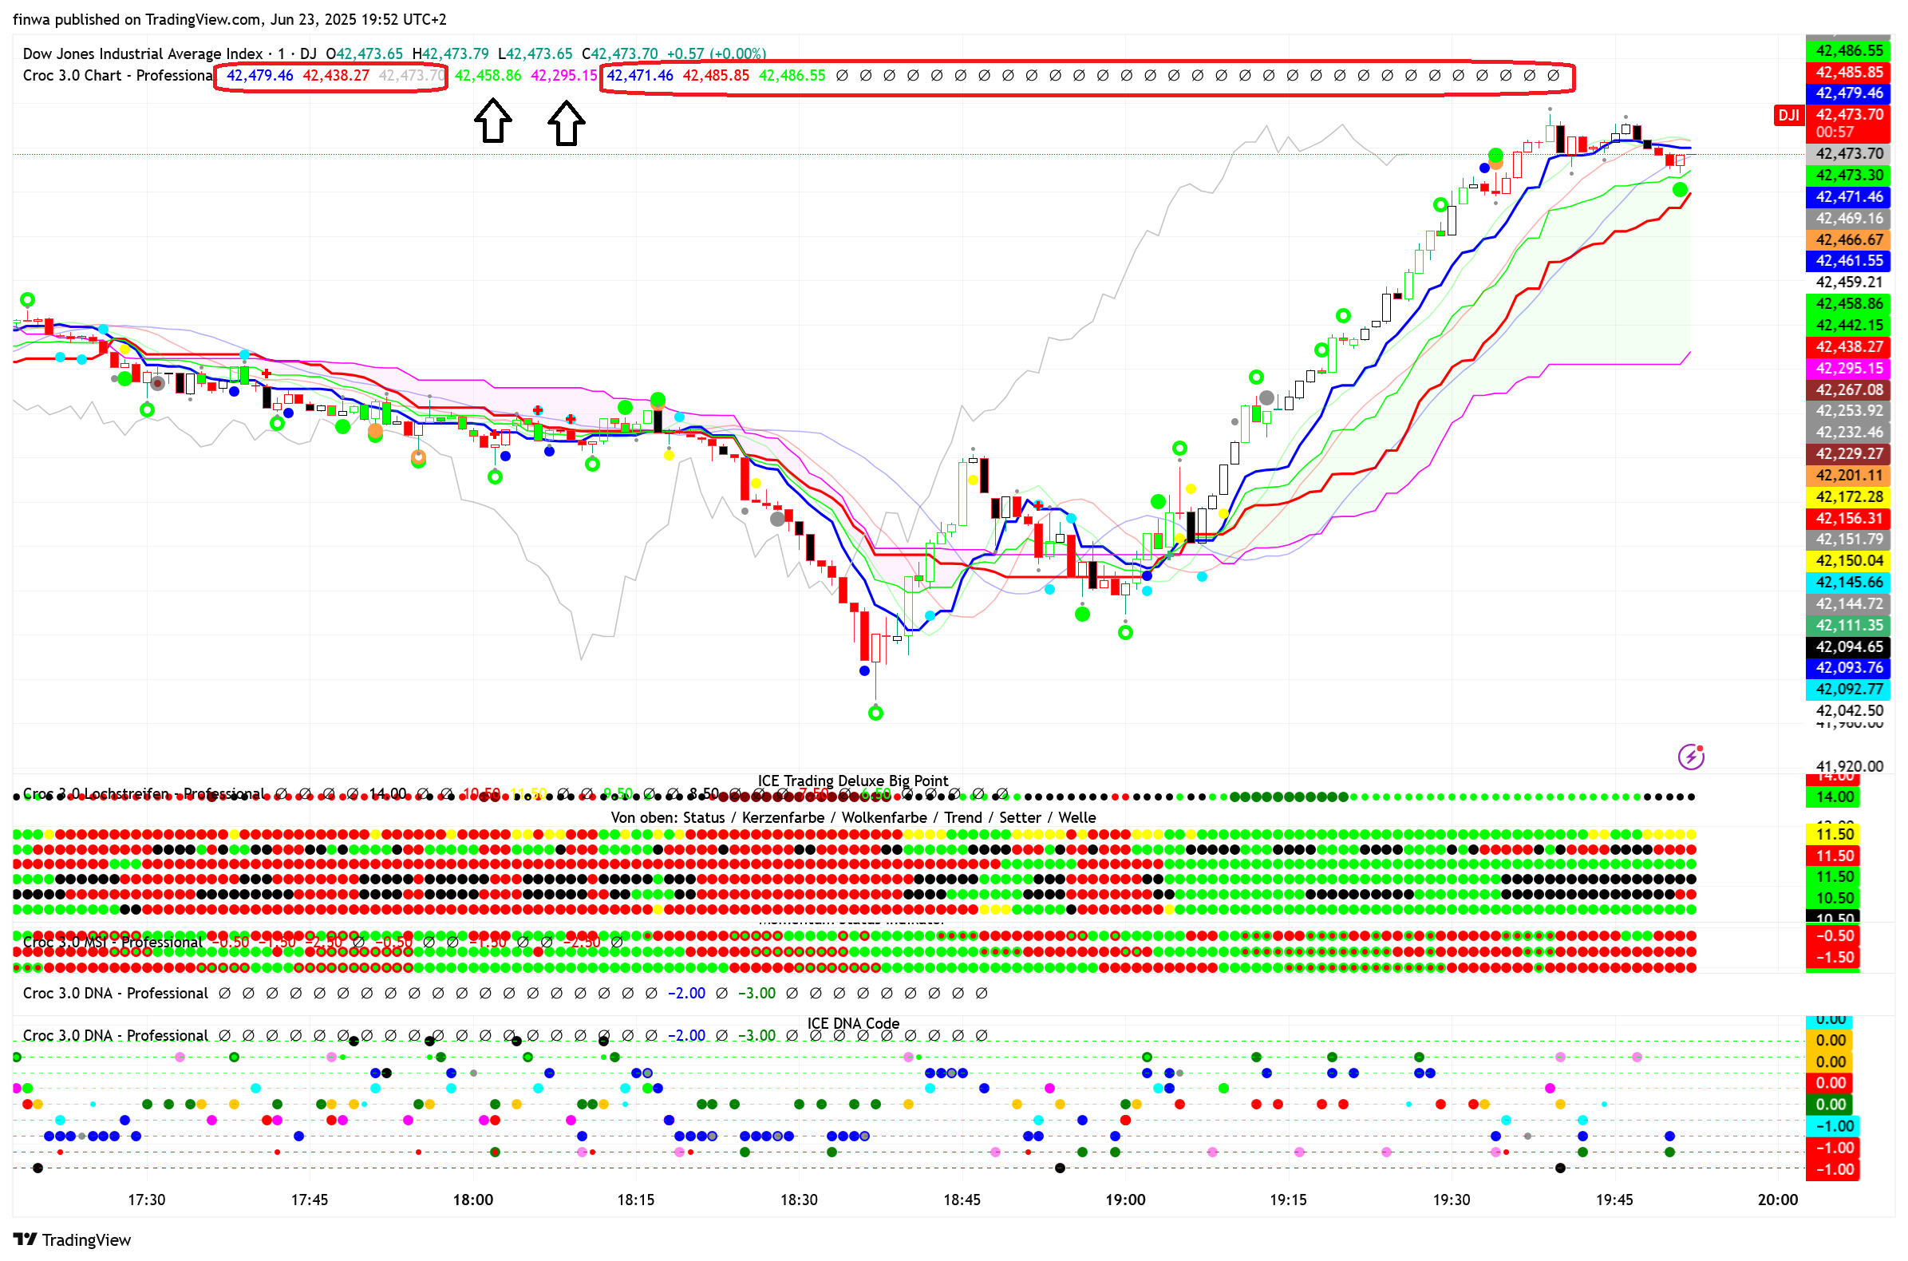This screenshot has height=1261, width=1908.
Task: Click the ICE DNA Code pane label
Action: (x=852, y=1023)
